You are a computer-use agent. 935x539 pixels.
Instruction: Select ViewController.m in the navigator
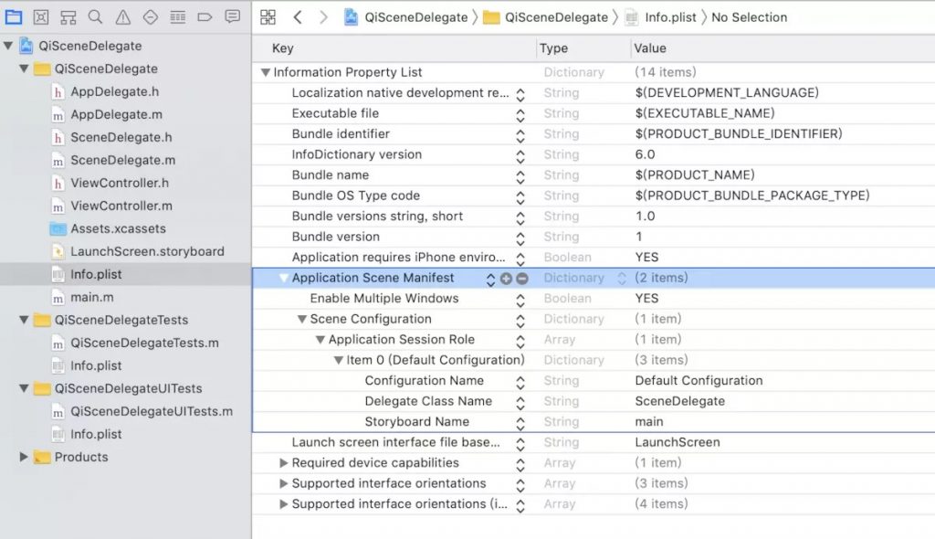coord(121,206)
